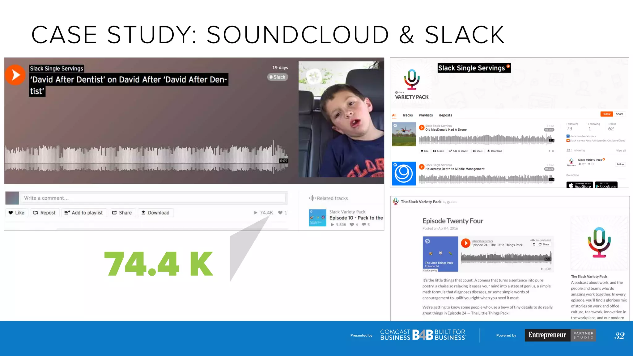The width and height of the screenshot is (633, 356).
Task: Switch to the Tracks tab
Action: (407, 115)
